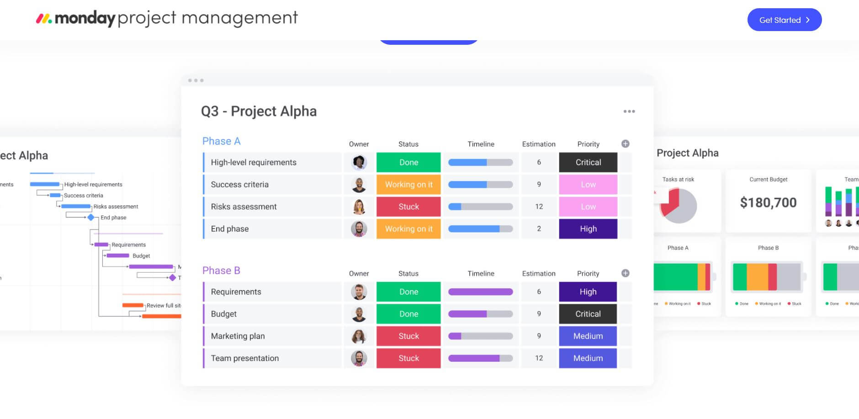Click the Estimation column header in Phase B
859x419 pixels.
point(539,273)
